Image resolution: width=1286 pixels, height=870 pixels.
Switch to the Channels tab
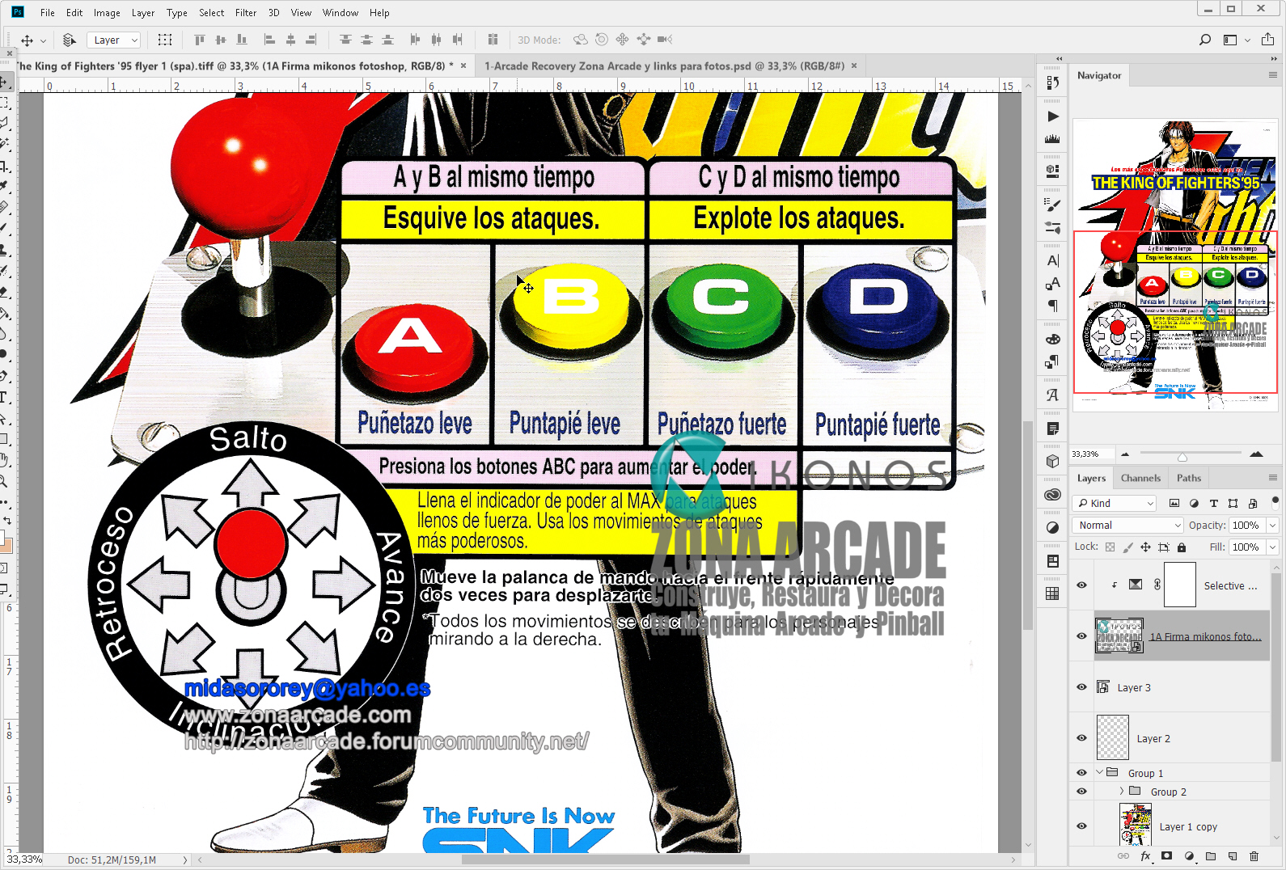coord(1140,478)
